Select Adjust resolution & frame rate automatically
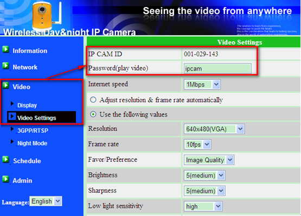The image size is (301, 216). 93,99
